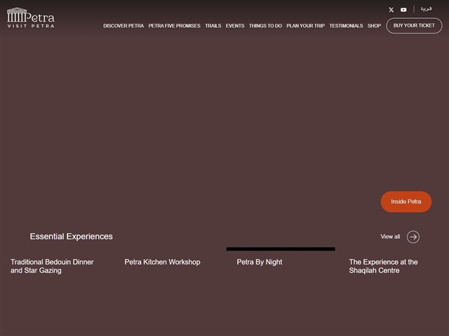
Task: Go to the Trails menu item
Action: tap(213, 26)
